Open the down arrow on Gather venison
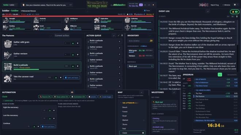Viewport: 241px width, 135px height. click(x=78, y=54)
